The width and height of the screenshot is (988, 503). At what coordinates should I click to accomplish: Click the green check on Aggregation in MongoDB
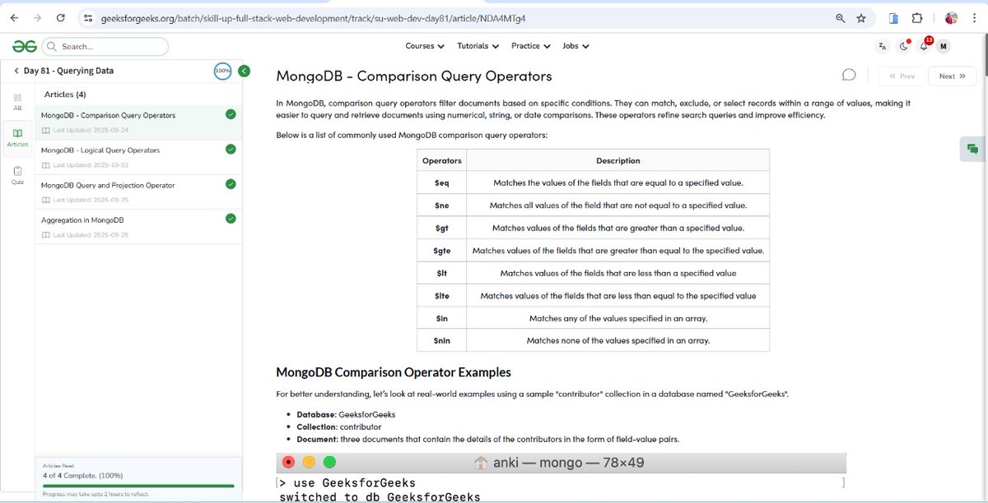(x=231, y=218)
